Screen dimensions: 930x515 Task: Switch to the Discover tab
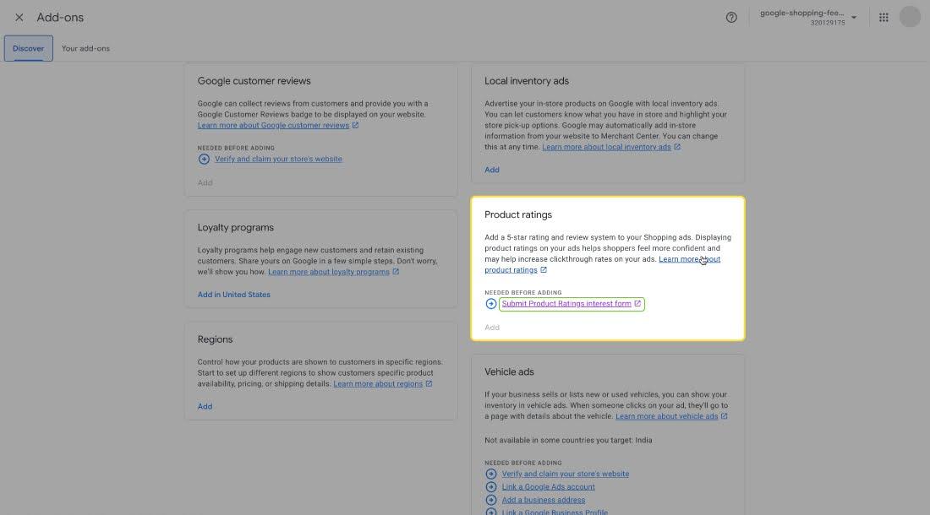click(x=28, y=48)
